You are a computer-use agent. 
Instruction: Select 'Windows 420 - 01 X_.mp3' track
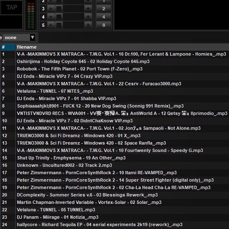coord(114,136)
